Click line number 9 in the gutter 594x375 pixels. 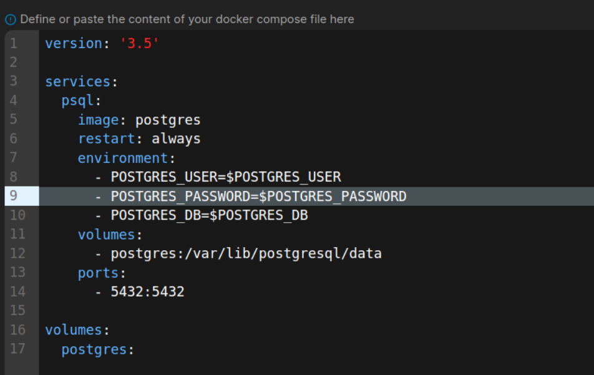pos(14,196)
